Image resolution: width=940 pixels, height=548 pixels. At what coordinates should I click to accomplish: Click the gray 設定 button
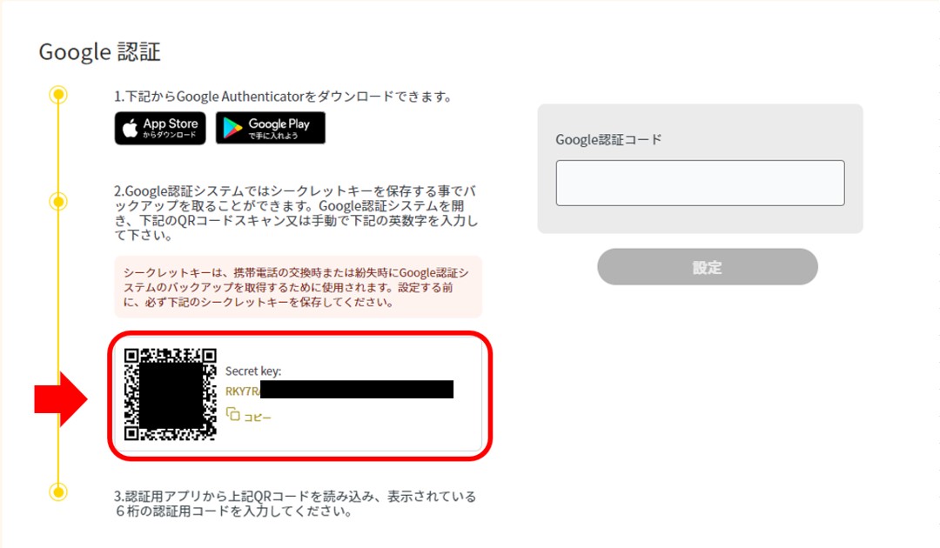coord(708,266)
